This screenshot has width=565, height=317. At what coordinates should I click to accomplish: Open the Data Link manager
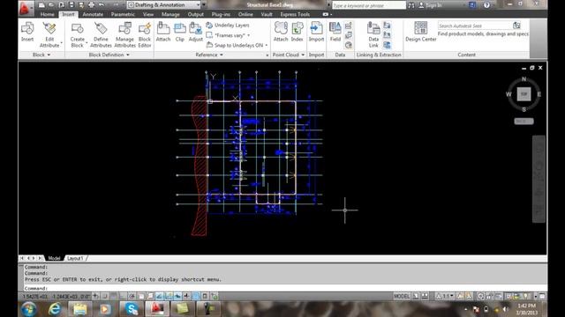click(373, 34)
